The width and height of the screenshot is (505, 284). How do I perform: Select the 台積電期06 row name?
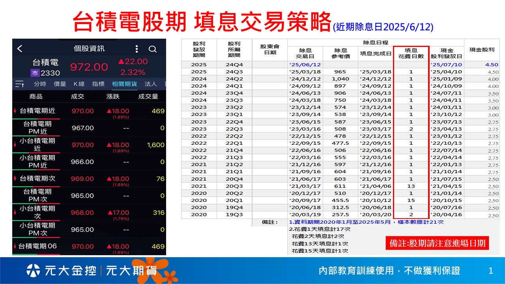click(x=38, y=246)
